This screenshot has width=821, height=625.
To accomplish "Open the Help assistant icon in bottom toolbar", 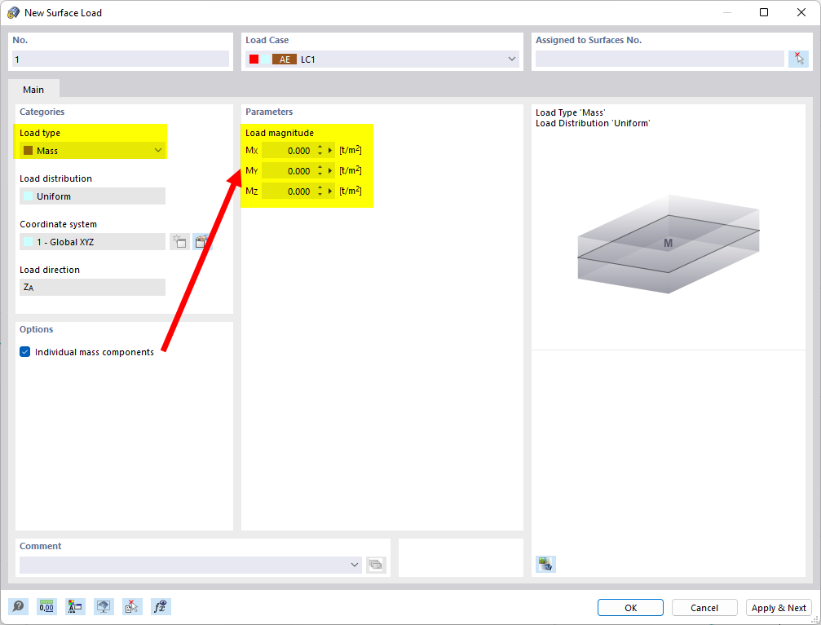I will tap(16, 606).
